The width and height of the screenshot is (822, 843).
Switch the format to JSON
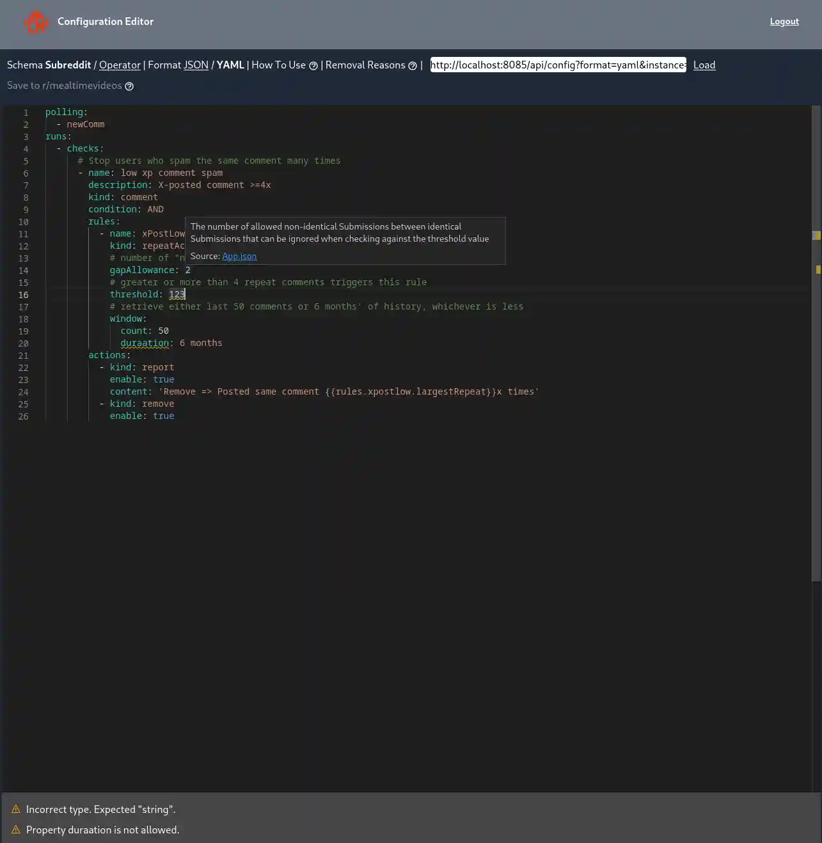pos(196,65)
